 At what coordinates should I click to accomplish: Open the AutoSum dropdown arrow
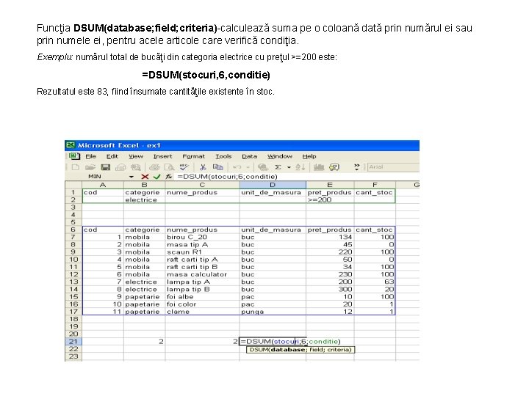point(289,167)
